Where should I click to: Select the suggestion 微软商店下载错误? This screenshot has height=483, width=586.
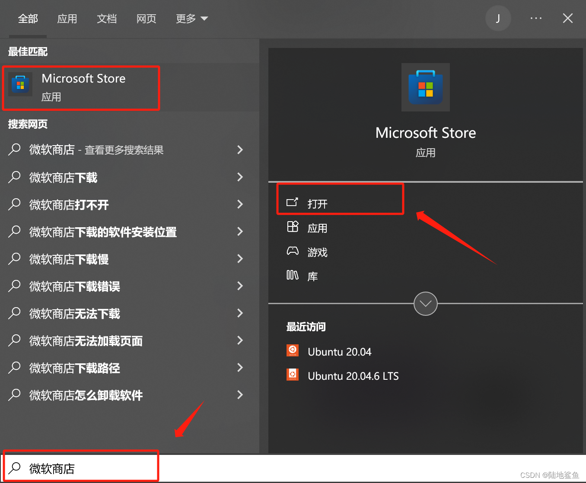click(130, 286)
